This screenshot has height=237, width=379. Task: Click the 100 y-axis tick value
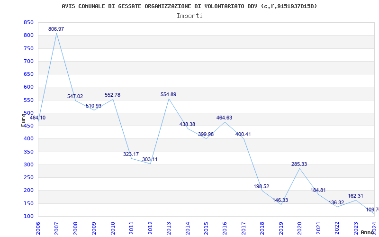pos(28,217)
